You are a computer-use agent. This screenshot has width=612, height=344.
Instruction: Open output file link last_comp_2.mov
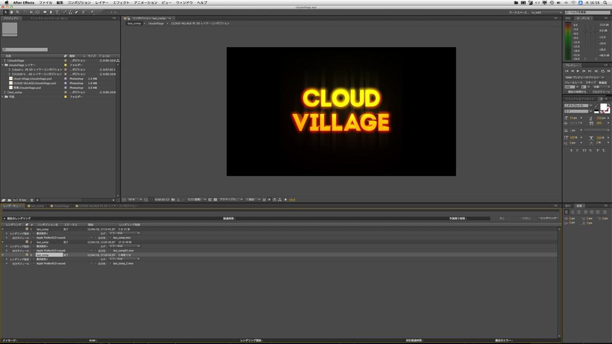123,263
